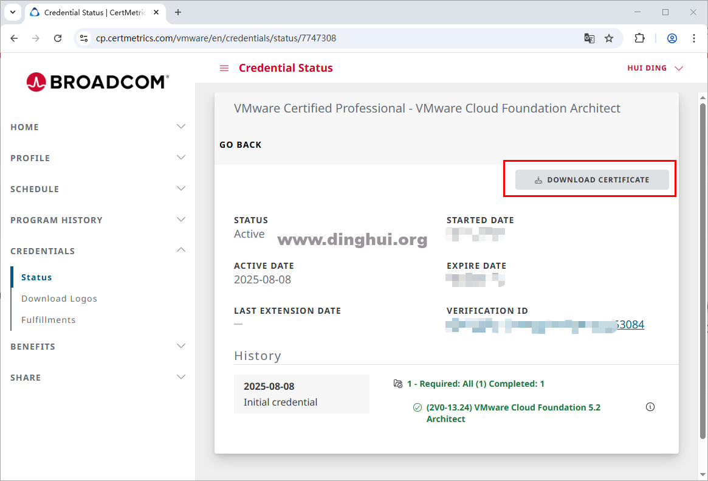Click the Active status value
This screenshot has height=481, width=708.
(249, 234)
